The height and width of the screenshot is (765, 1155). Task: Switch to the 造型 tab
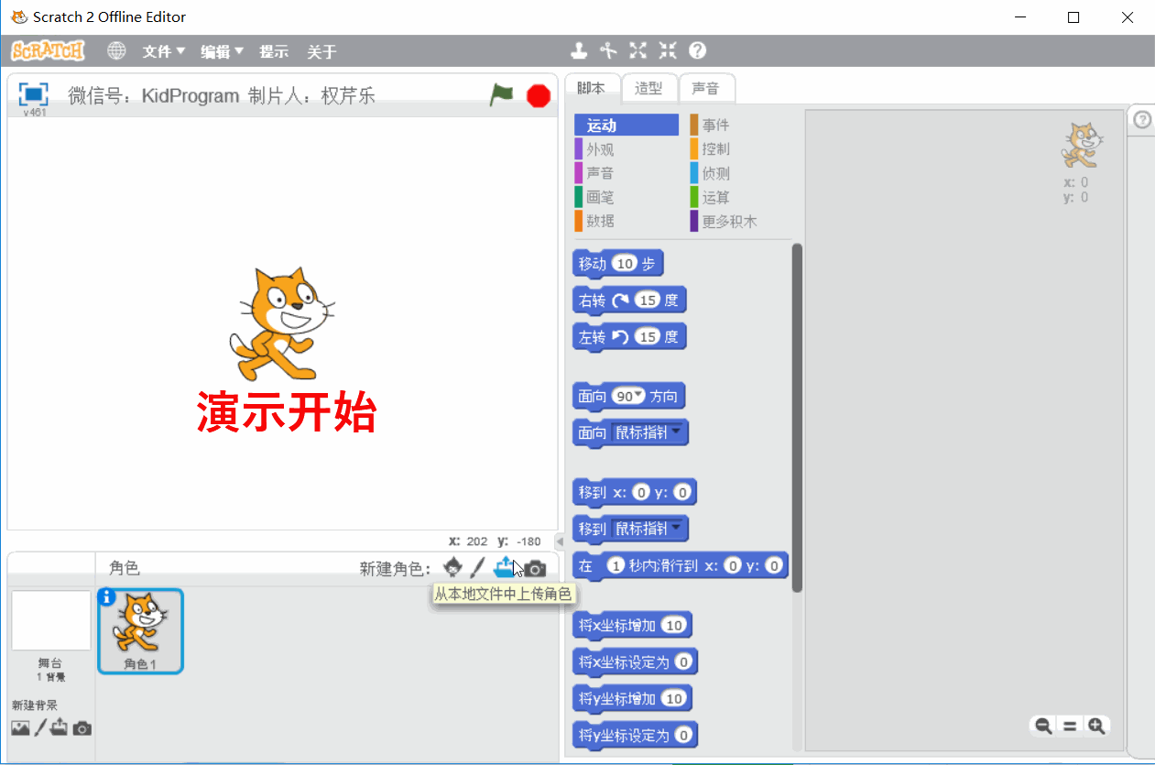[649, 88]
